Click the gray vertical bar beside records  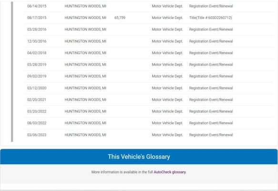(x=12, y=72)
